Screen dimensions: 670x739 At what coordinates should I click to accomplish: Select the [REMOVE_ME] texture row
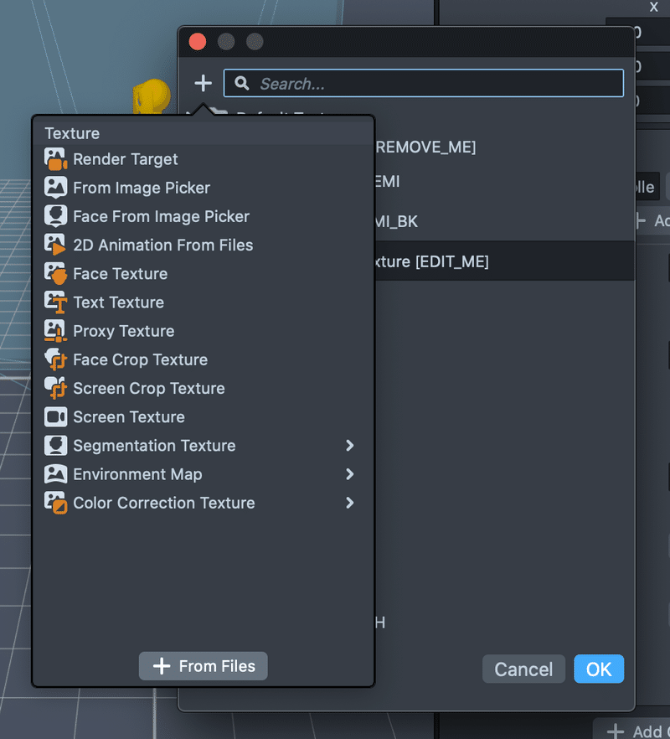click(x=505, y=147)
